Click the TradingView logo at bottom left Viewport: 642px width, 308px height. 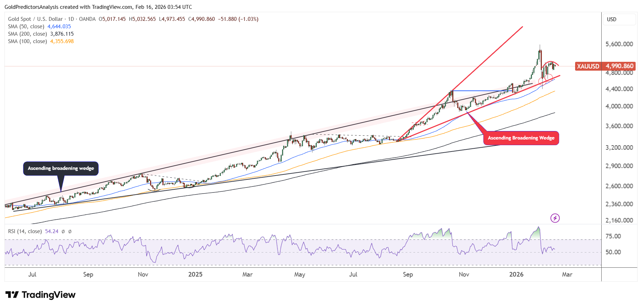click(40, 295)
